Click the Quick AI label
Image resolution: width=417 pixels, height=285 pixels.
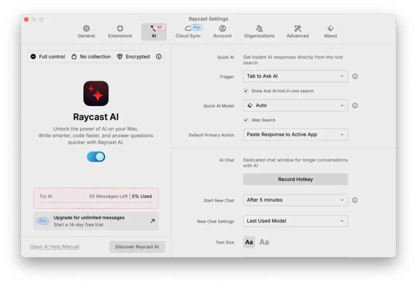click(225, 57)
